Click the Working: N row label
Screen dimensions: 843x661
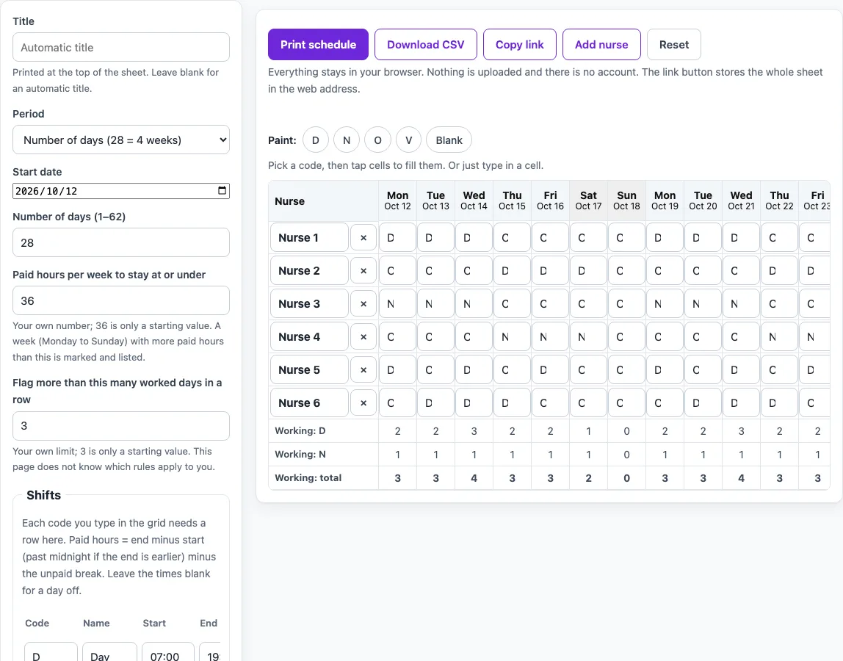point(300,455)
